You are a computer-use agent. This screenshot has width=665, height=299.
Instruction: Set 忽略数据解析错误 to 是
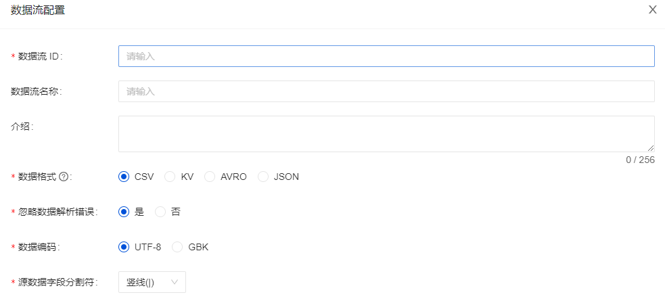click(124, 212)
